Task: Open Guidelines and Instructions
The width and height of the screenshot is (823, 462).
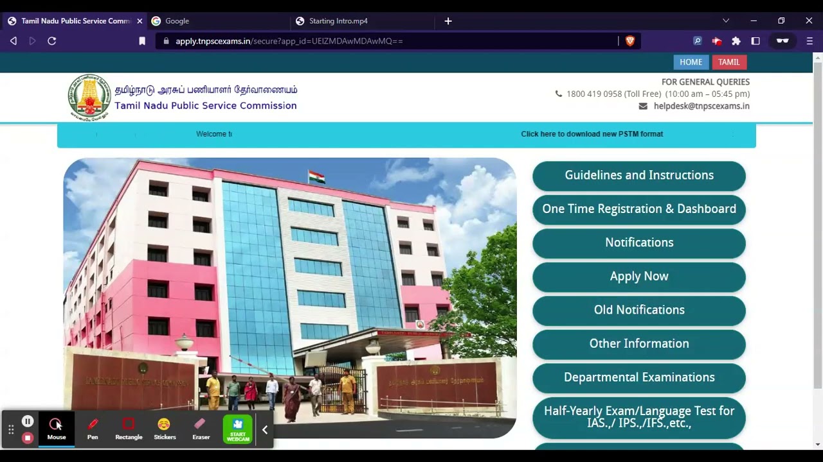Action: pos(639,175)
